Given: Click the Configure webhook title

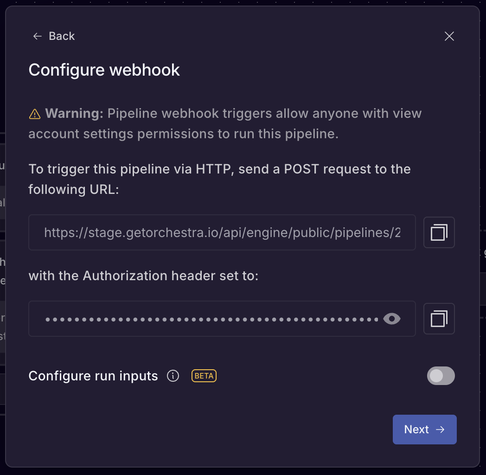Looking at the screenshot, I should 104,70.
